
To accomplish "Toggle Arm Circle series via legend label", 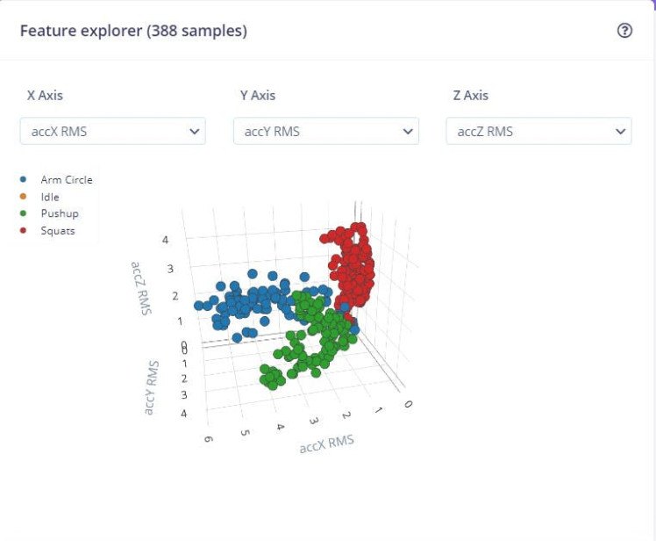I will (67, 180).
